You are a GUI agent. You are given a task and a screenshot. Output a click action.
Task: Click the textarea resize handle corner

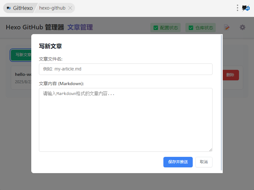pyautogui.click(x=211, y=150)
